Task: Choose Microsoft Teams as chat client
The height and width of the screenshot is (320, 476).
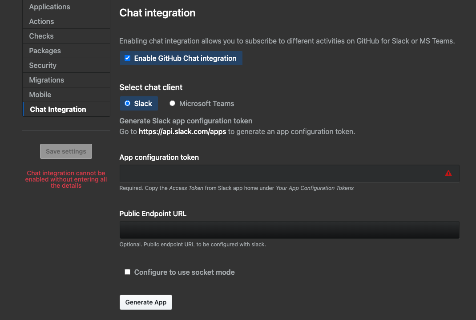Action: (x=173, y=103)
